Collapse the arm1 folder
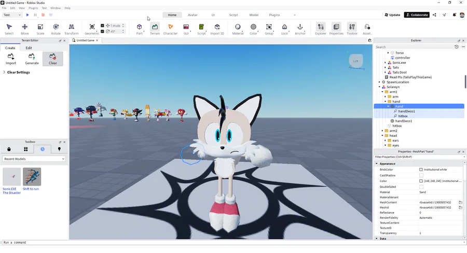 382,92
